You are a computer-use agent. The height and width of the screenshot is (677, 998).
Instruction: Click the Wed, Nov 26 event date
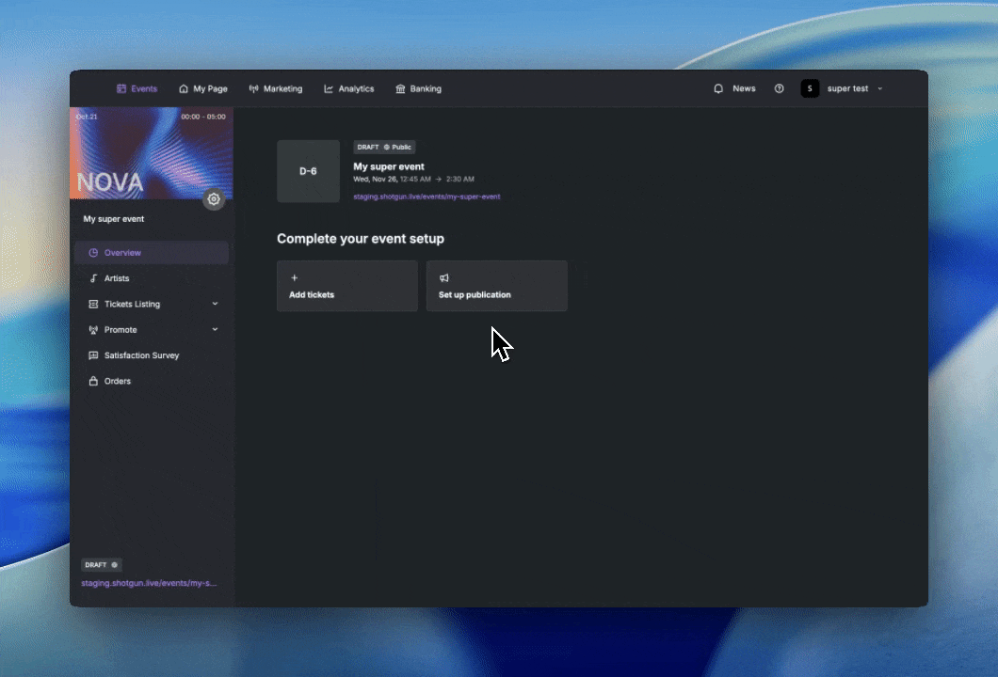[376, 180]
